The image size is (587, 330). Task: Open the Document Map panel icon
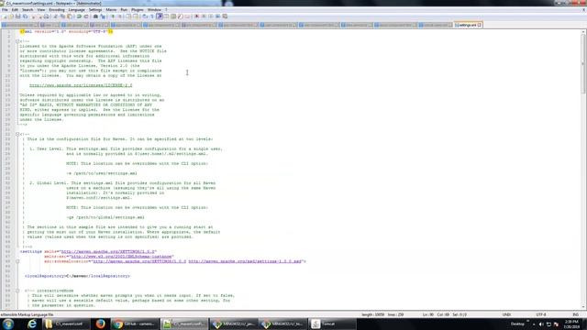click(x=173, y=16)
